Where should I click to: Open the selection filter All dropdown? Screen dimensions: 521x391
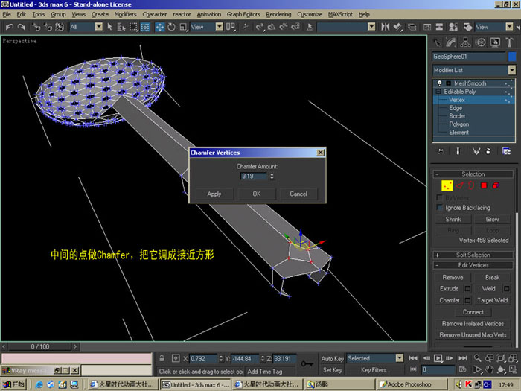99,27
